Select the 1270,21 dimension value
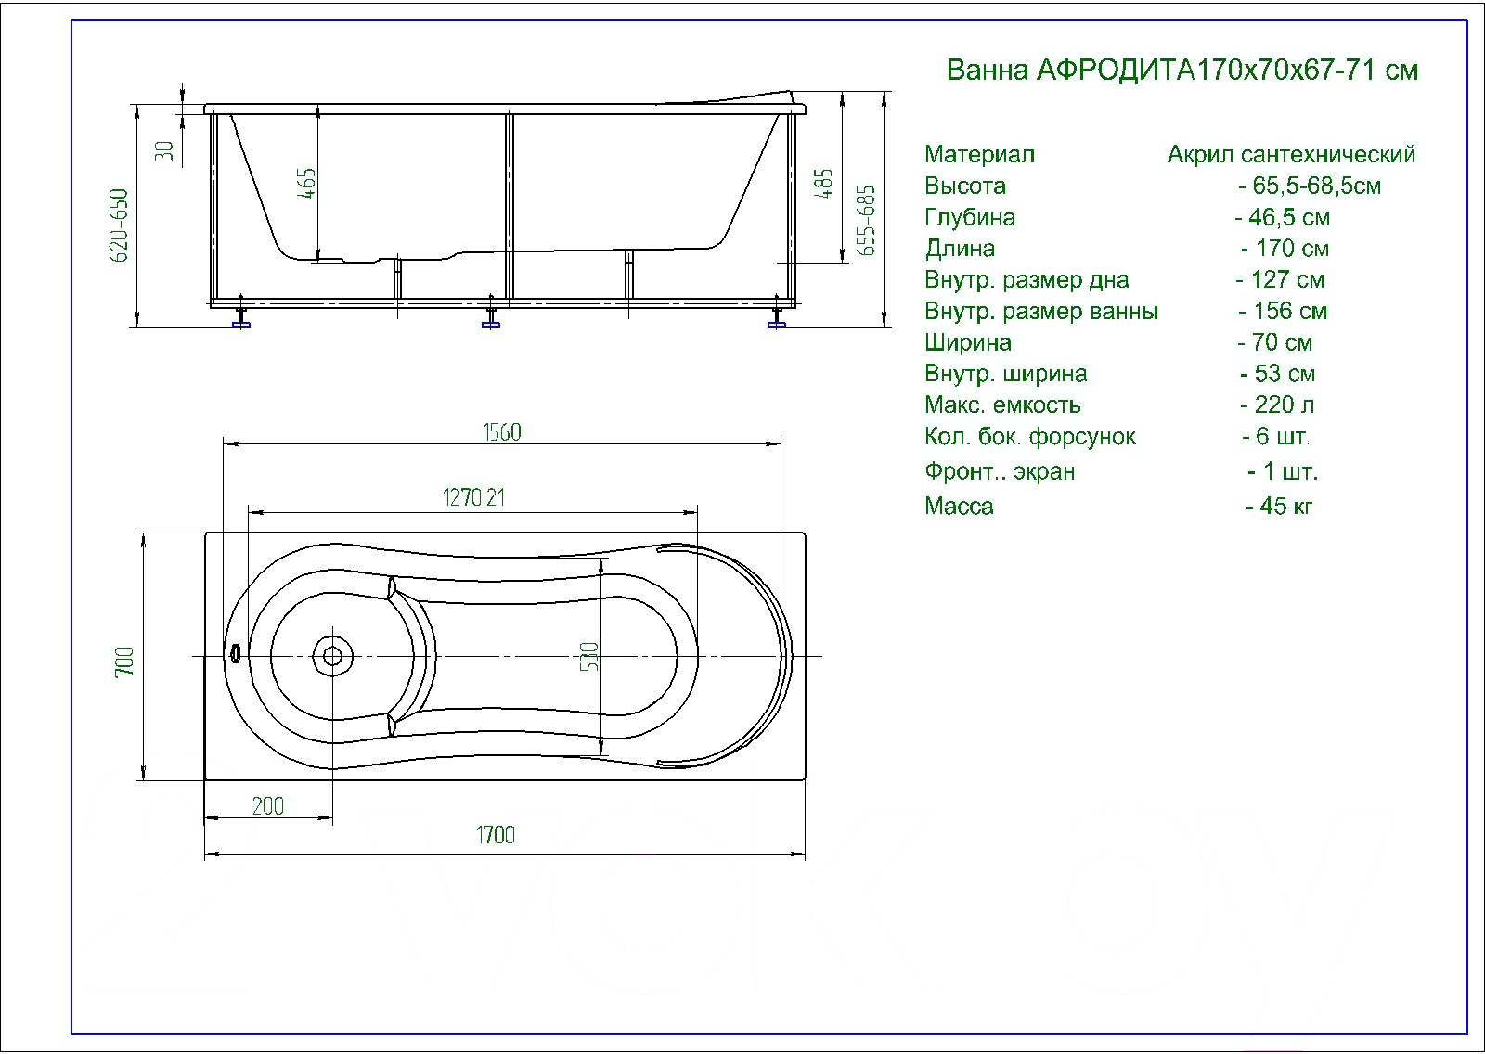 tap(473, 498)
